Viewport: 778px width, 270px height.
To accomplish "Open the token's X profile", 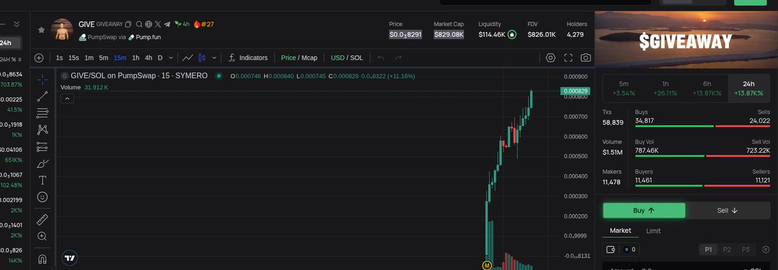I will tap(158, 24).
